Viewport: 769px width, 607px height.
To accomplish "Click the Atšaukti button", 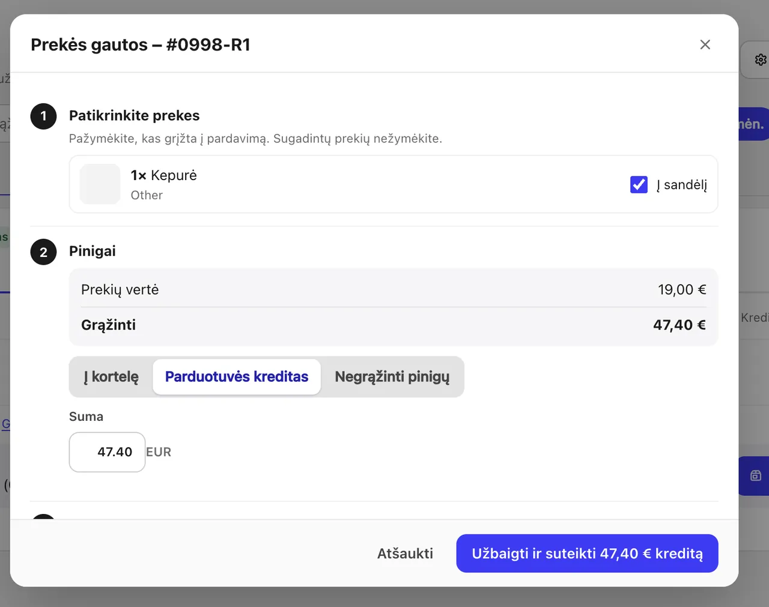I will pos(405,554).
